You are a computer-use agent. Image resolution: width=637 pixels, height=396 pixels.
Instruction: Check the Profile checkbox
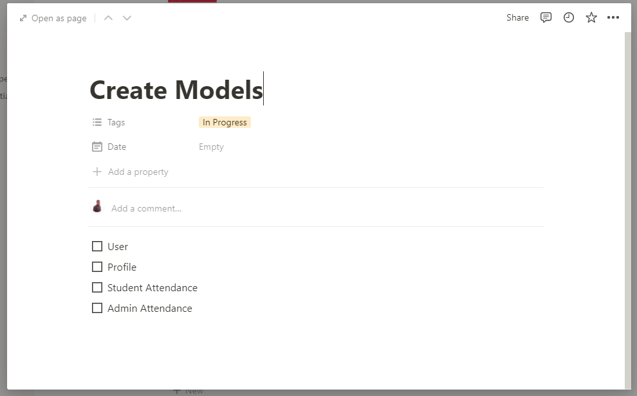tap(97, 267)
